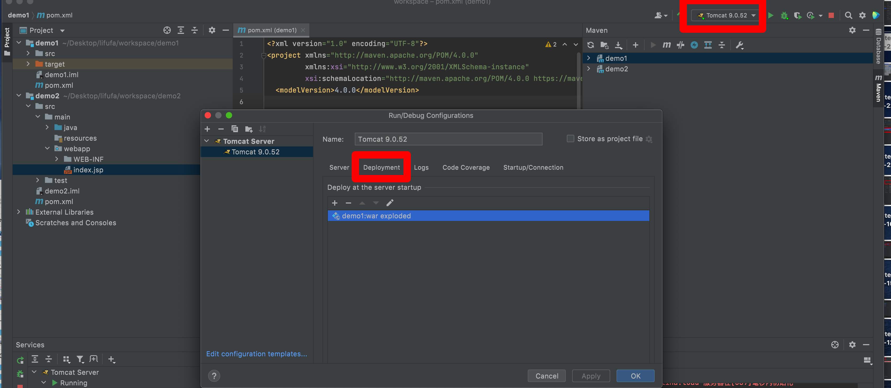Expand demo1 in Maven panel
The image size is (891, 388).
pyautogui.click(x=589, y=58)
